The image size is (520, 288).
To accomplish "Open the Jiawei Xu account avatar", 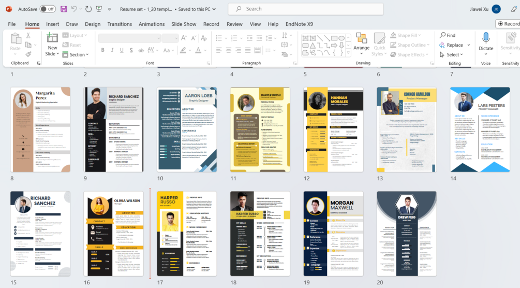I will pos(496,9).
